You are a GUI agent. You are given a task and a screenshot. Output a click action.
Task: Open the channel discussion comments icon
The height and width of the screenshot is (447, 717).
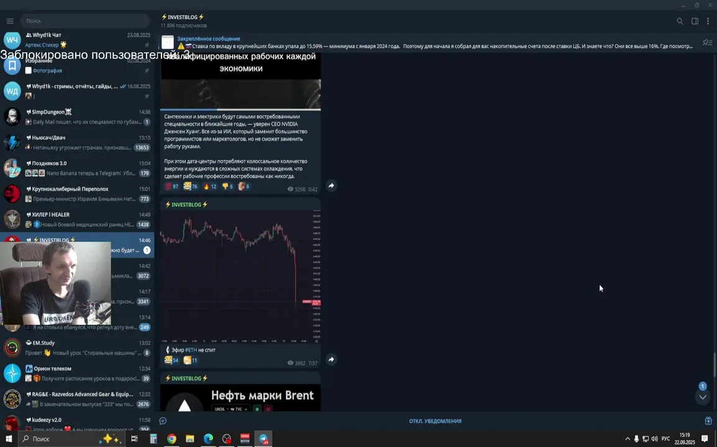163,421
